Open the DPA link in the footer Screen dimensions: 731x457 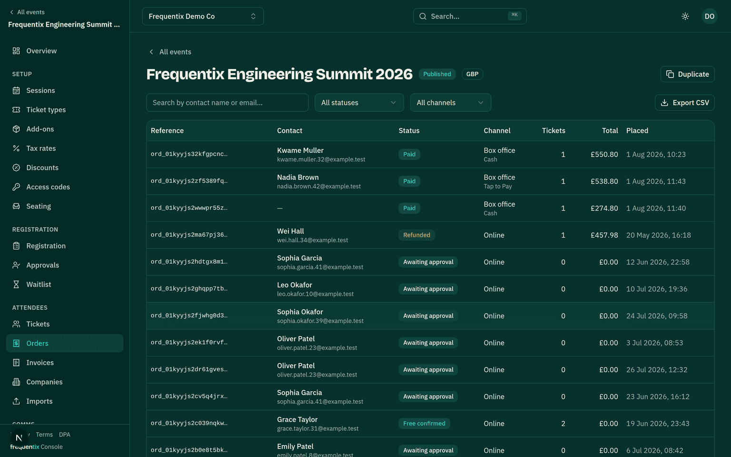pyautogui.click(x=65, y=435)
